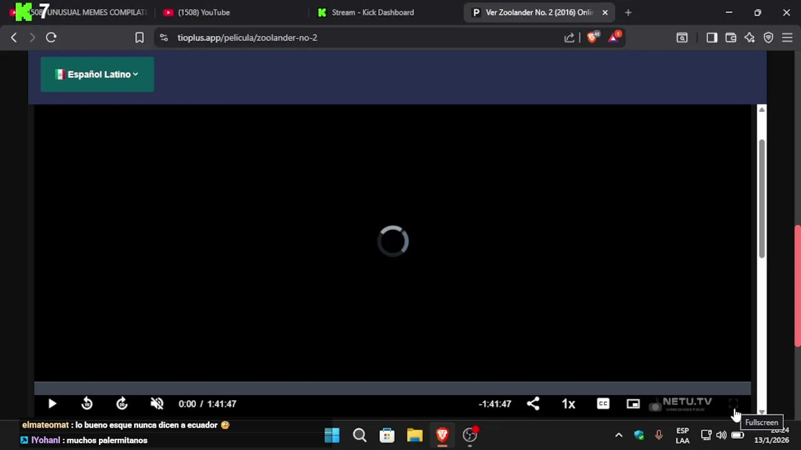Image resolution: width=801 pixels, height=450 pixels.
Task: Click the remaining time -1:41:47 display
Action: click(495, 404)
